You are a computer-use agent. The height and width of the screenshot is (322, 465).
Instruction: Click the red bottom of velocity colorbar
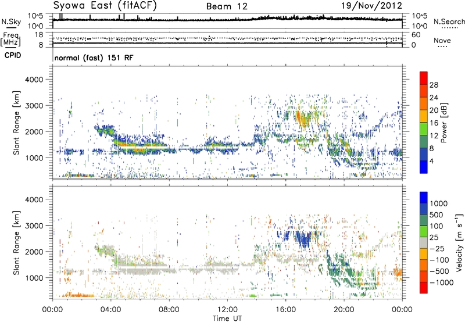(424, 288)
